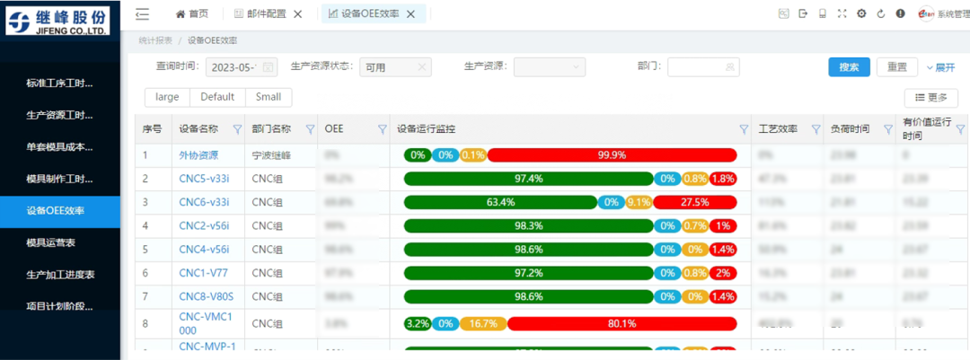This screenshot has width=970, height=360.
Task: Open the calendar icon in 查询时间 field
Action: (268, 67)
